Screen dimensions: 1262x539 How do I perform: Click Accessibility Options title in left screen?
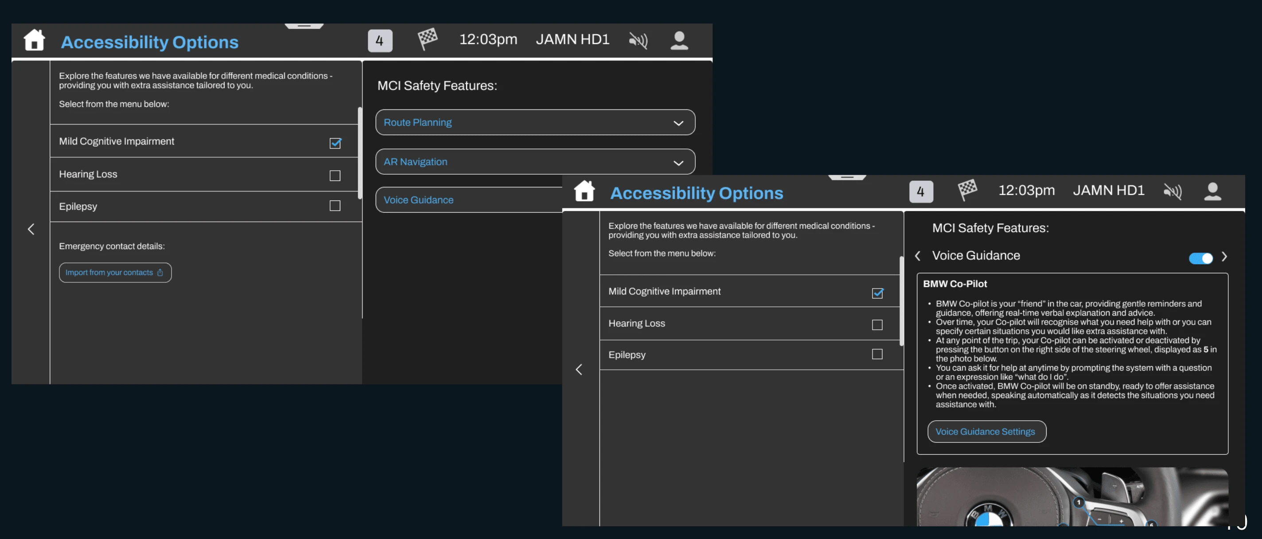pos(149,42)
